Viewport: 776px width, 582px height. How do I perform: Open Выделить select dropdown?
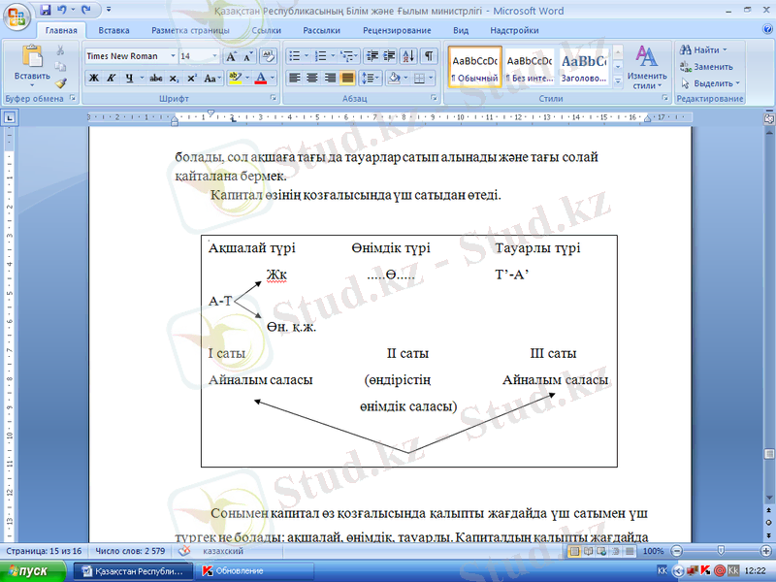(710, 83)
